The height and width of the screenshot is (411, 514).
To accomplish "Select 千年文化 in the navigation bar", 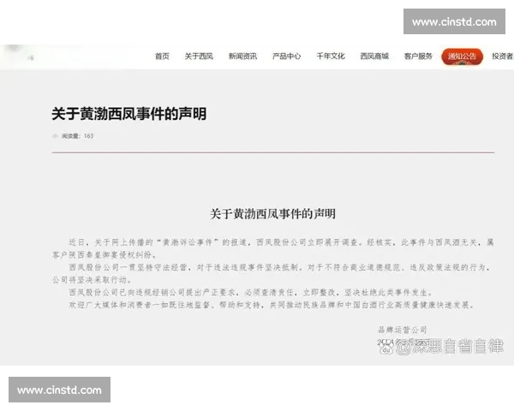I will pos(331,57).
